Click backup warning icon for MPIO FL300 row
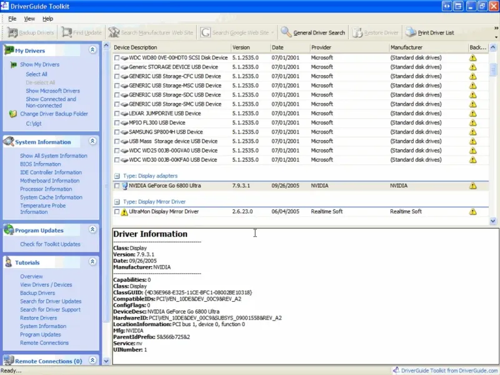The width and height of the screenshot is (500, 375). pyautogui.click(x=473, y=122)
